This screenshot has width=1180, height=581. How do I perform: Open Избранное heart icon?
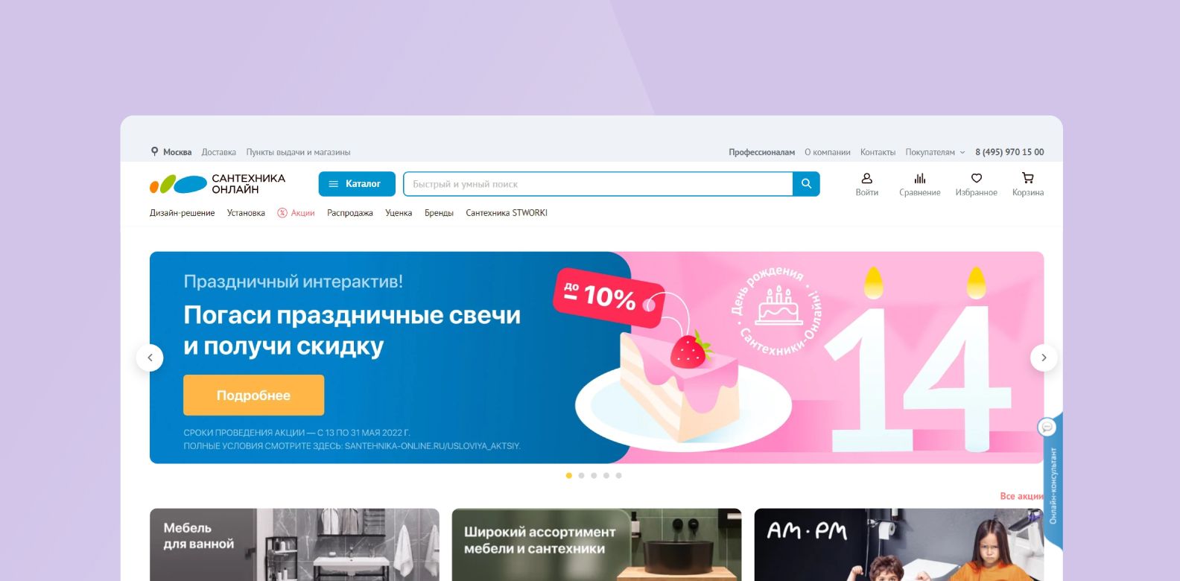point(977,179)
